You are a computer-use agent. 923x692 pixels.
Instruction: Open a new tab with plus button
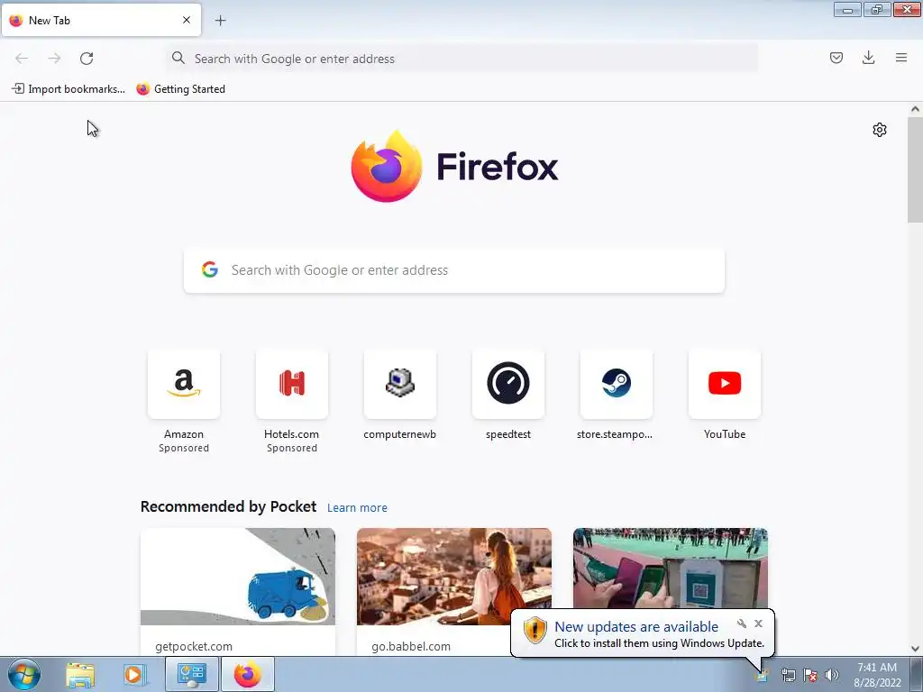tap(221, 21)
